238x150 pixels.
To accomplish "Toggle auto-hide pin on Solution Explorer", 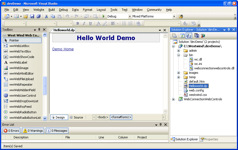I will coord(229,30).
